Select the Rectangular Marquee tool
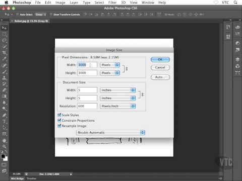Viewport: 242px width, 181px height. tap(4, 34)
